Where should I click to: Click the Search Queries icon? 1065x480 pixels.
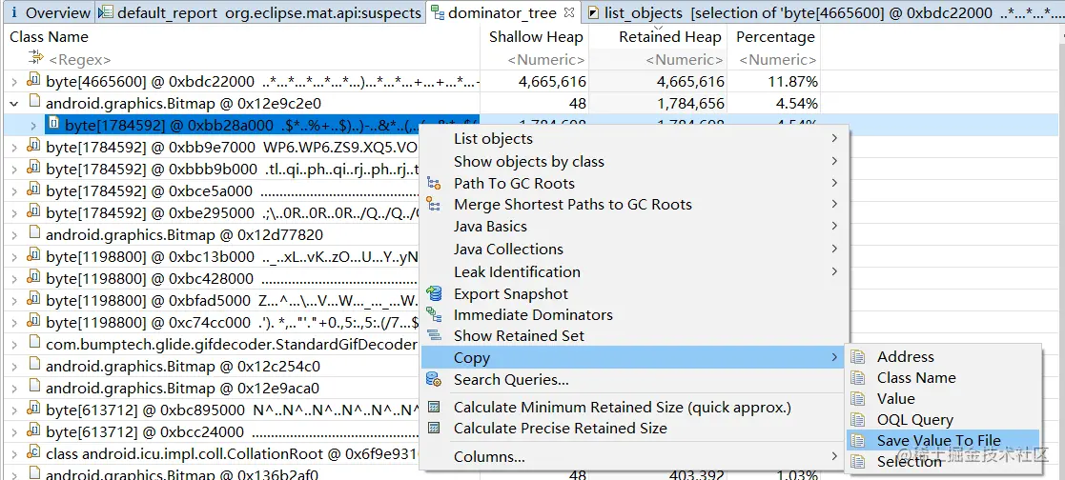[x=435, y=379]
